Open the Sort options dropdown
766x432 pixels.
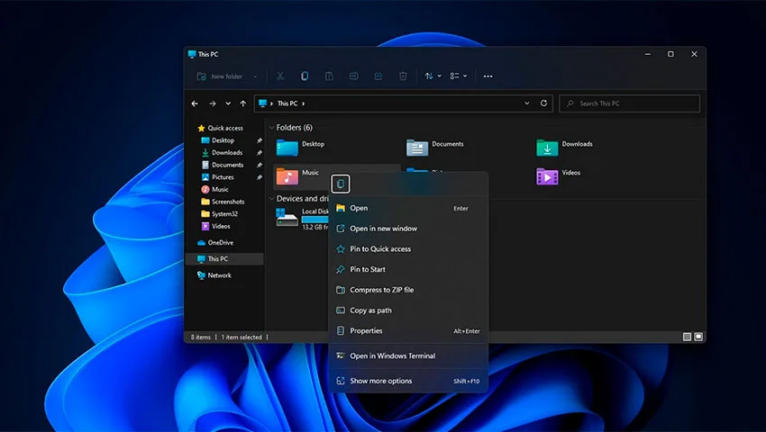(x=433, y=76)
